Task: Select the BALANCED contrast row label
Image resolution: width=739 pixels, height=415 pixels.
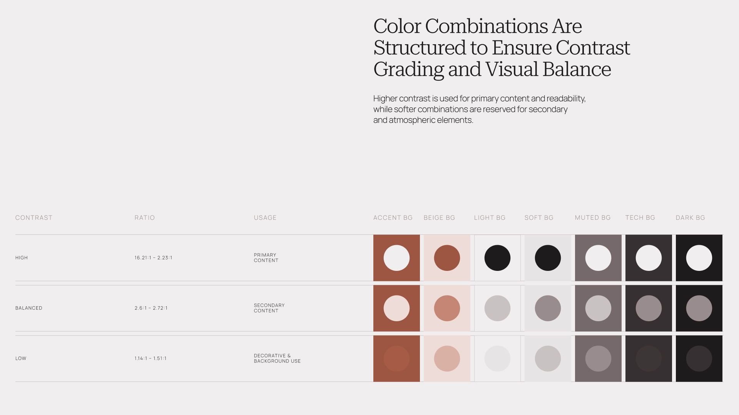Action: [x=29, y=308]
